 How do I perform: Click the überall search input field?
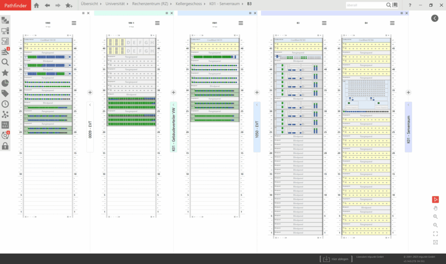coord(365,5)
